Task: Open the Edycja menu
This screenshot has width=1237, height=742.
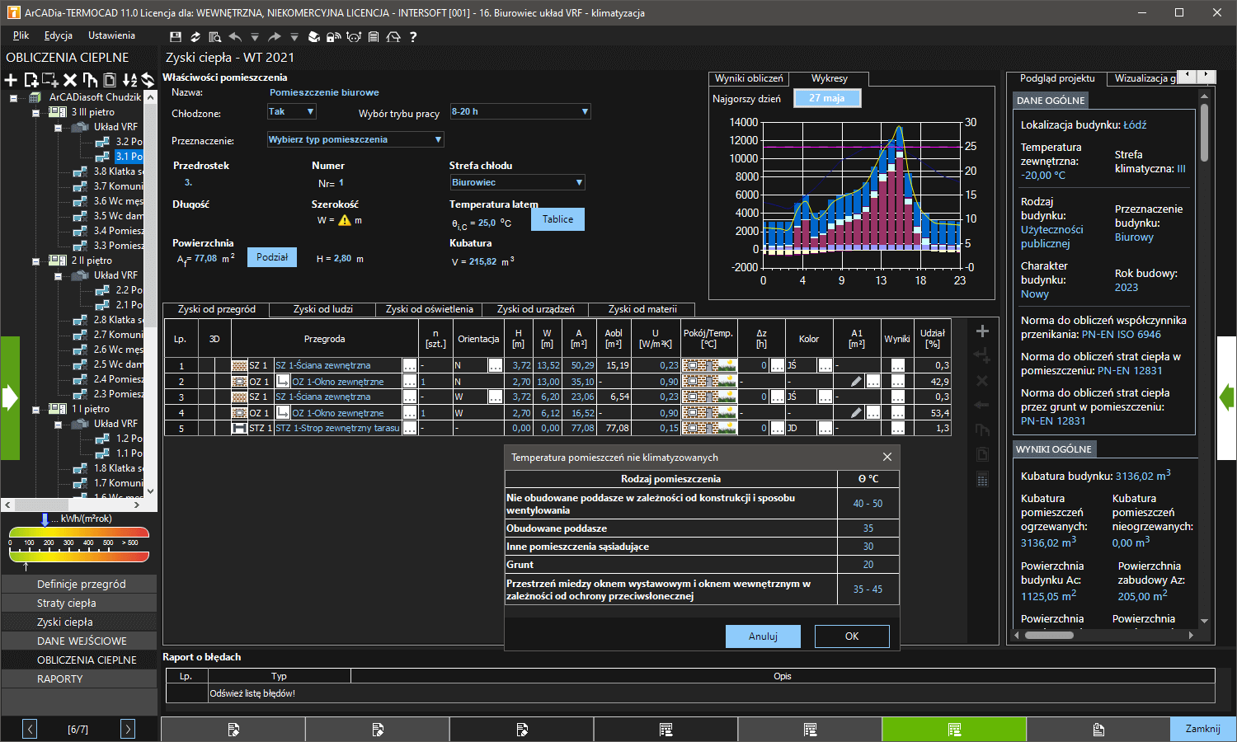Action: 59,35
